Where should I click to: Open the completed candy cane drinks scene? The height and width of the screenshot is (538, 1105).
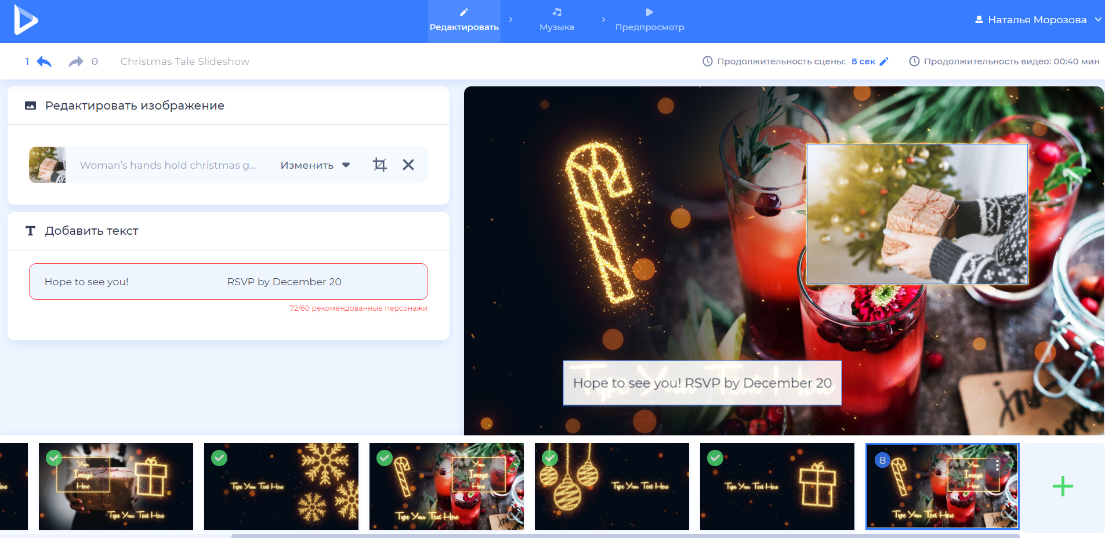pyautogui.click(x=447, y=486)
